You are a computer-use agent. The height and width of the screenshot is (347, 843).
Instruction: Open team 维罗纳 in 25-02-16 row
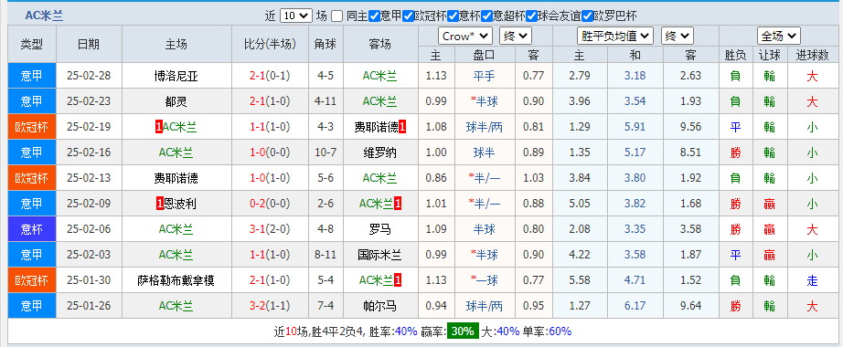point(380,152)
